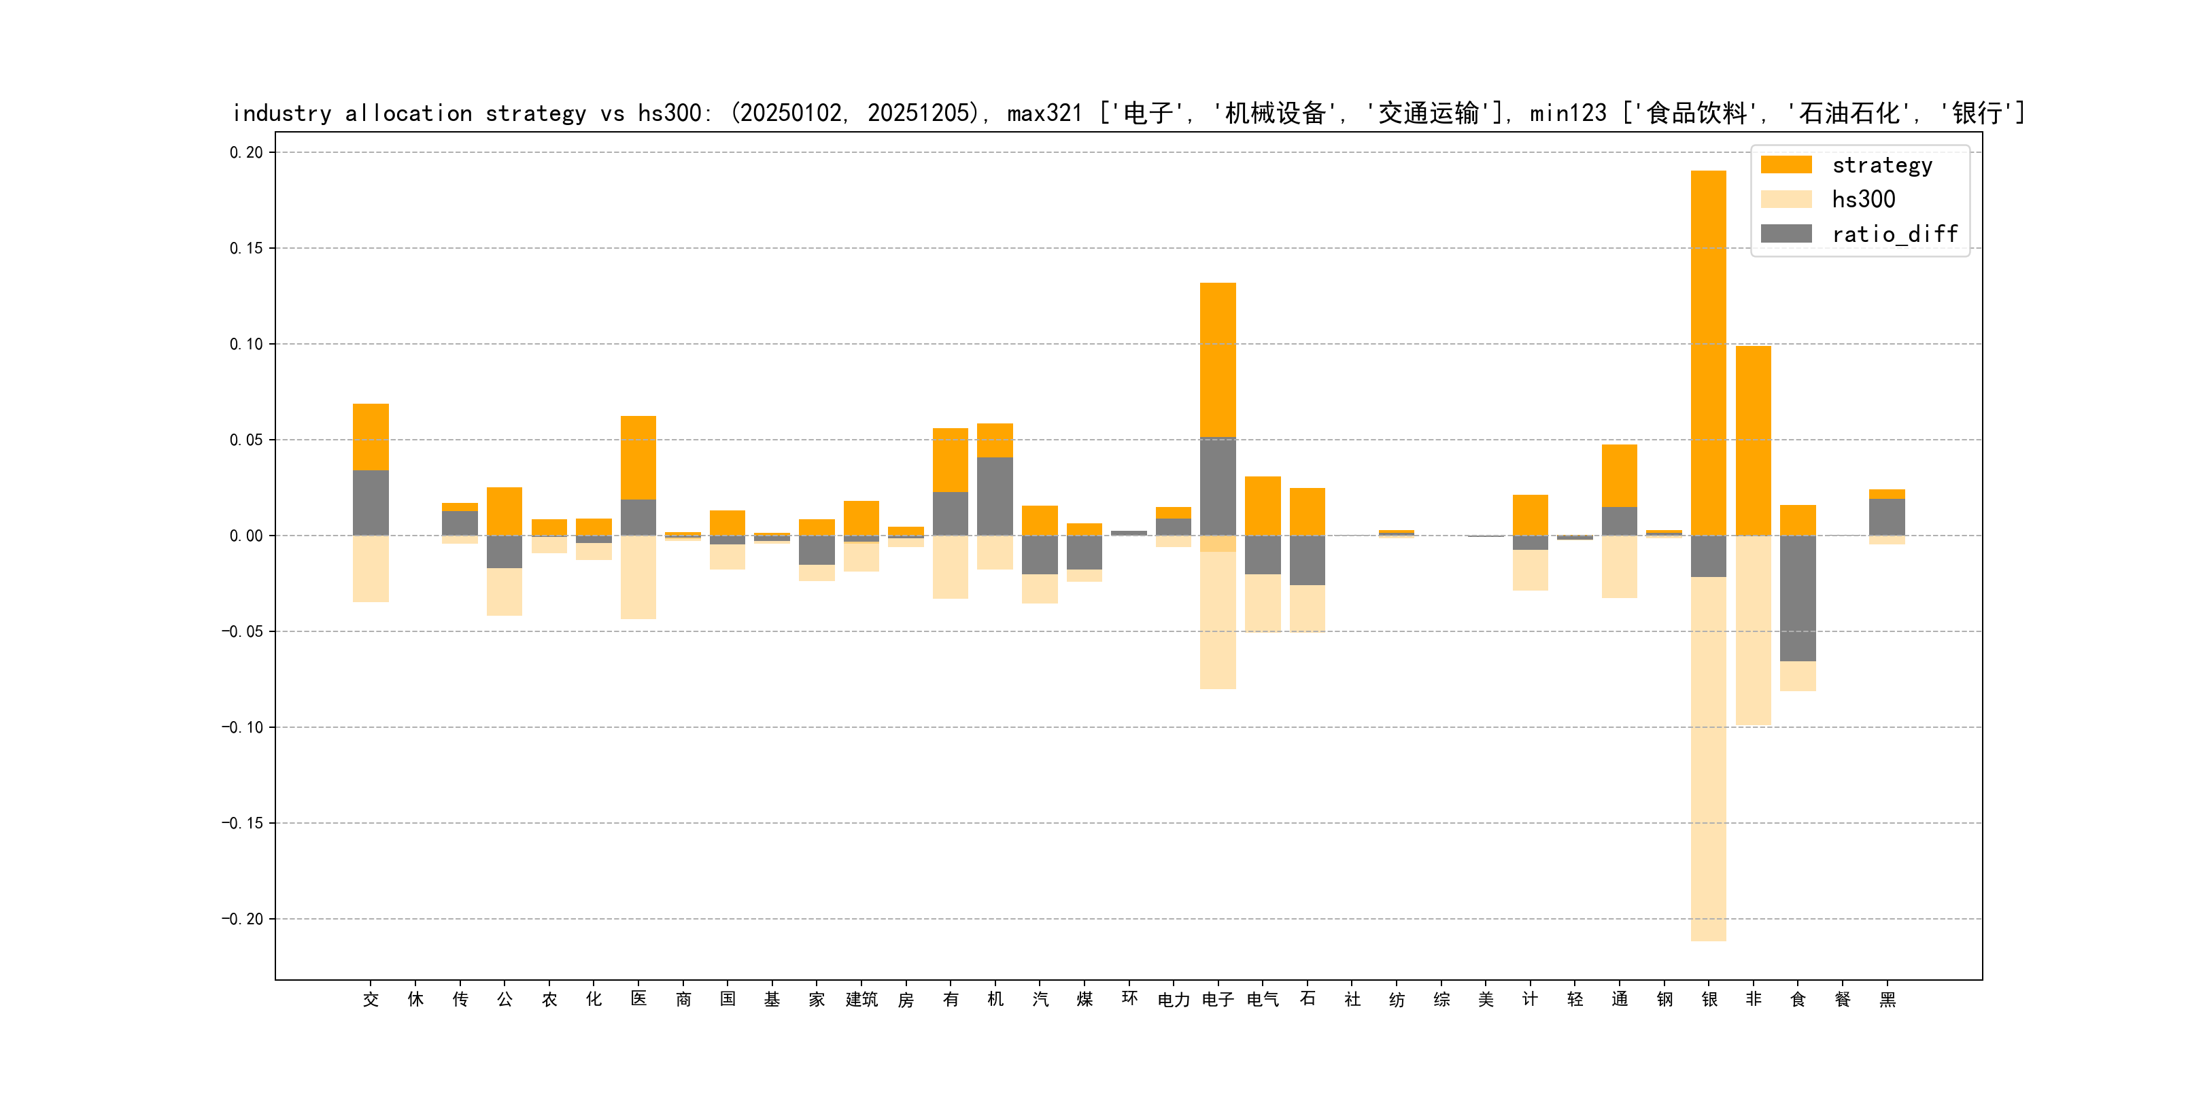The width and height of the screenshot is (2203, 1101).
Task: Click the -0.20 y-axis tick label
Action: click(242, 919)
